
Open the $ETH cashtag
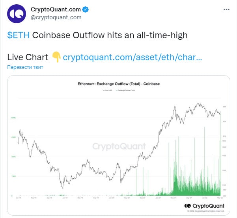(x=19, y=35)
